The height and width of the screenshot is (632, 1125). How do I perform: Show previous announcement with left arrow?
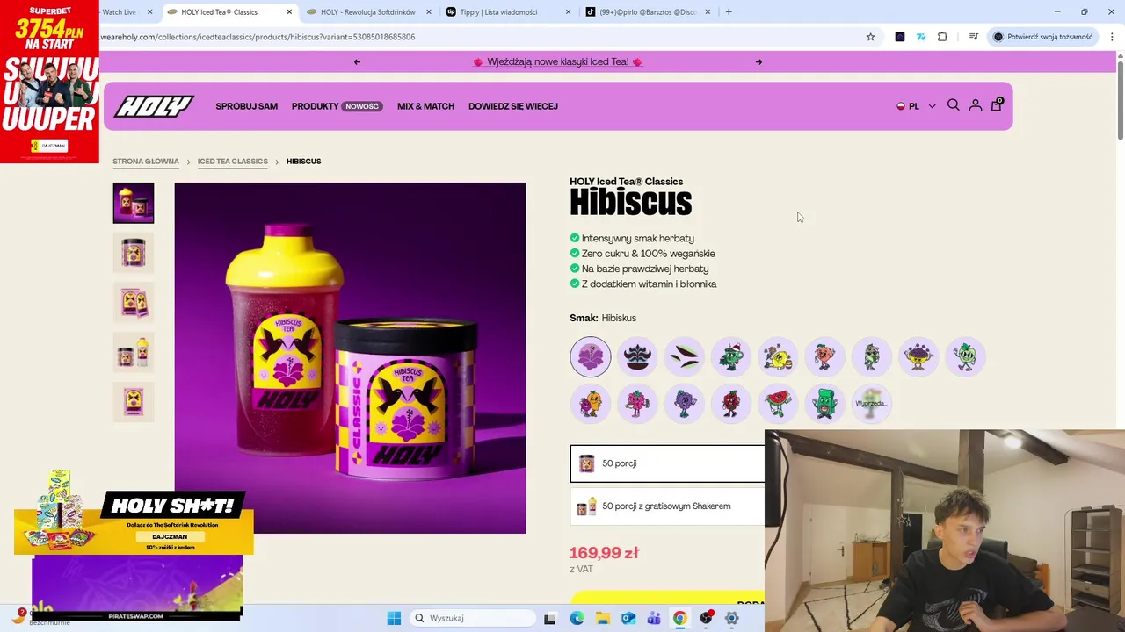pyautogui.click(x=357, y=62)
